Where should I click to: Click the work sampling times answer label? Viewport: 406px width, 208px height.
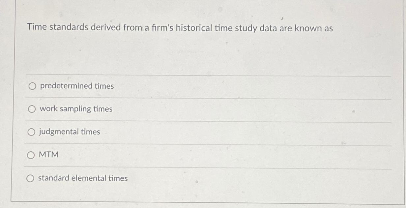75,109
